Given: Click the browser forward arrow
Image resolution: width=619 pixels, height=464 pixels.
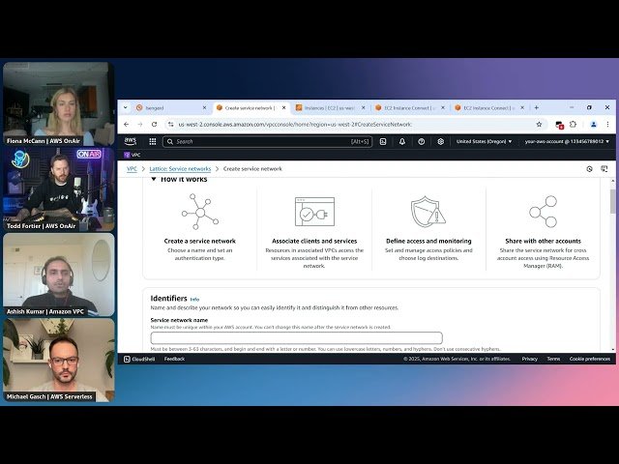Looking at the screenshot, I should pyautogui.click(x=140, y=125).
